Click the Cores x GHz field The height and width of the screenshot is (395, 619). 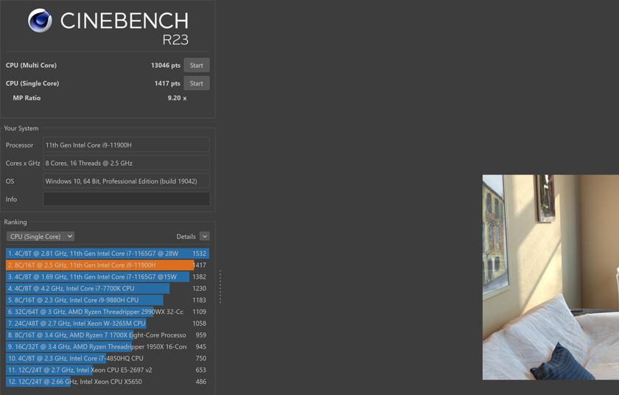[x=126, y=163]
